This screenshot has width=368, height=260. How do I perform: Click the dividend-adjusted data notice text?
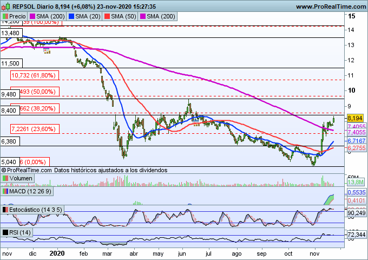point(111,170)
